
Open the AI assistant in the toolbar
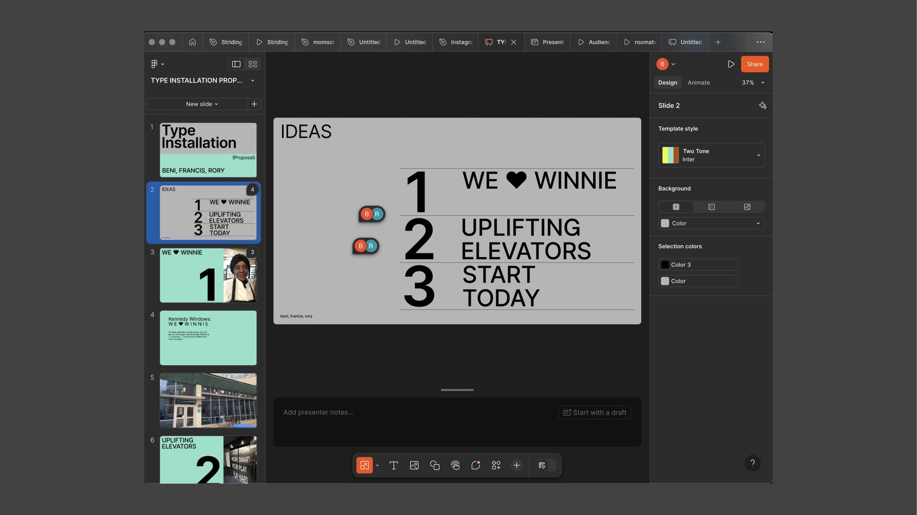pyautogui.click(x=475, y=465)
